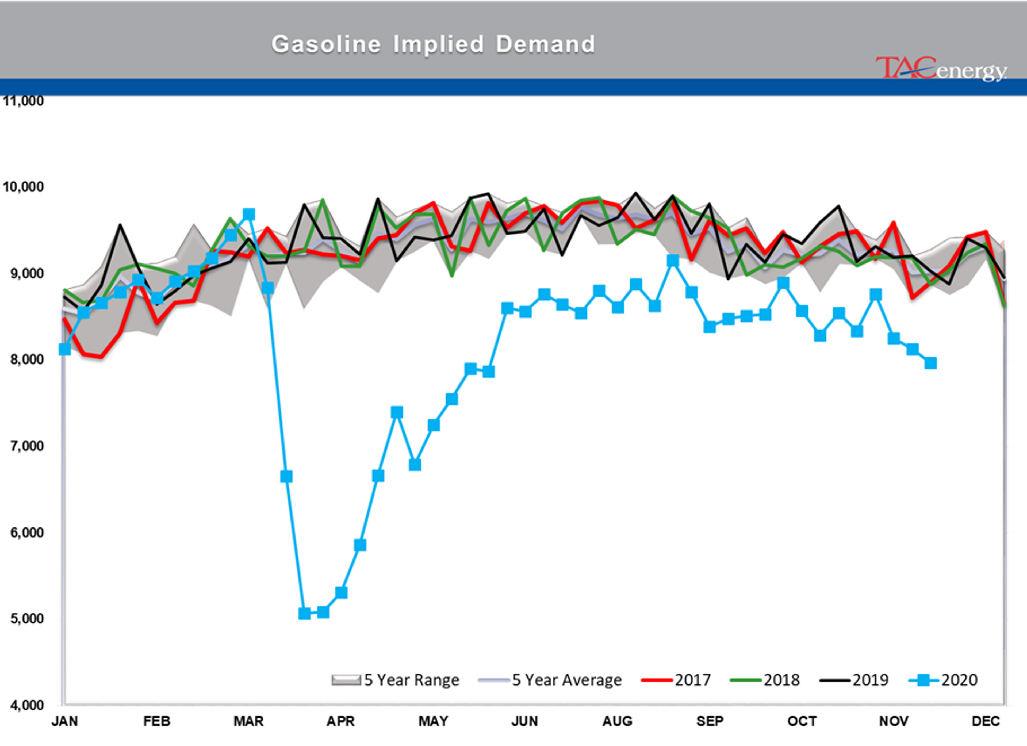Click the 5,000 y-axis label

(27, 618)
